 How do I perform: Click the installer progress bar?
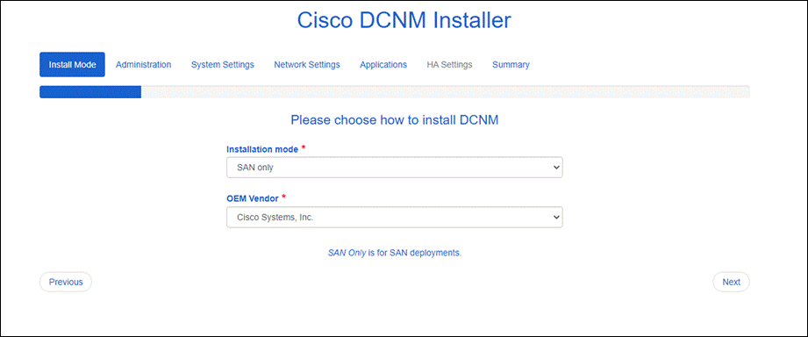click(395, 92)
